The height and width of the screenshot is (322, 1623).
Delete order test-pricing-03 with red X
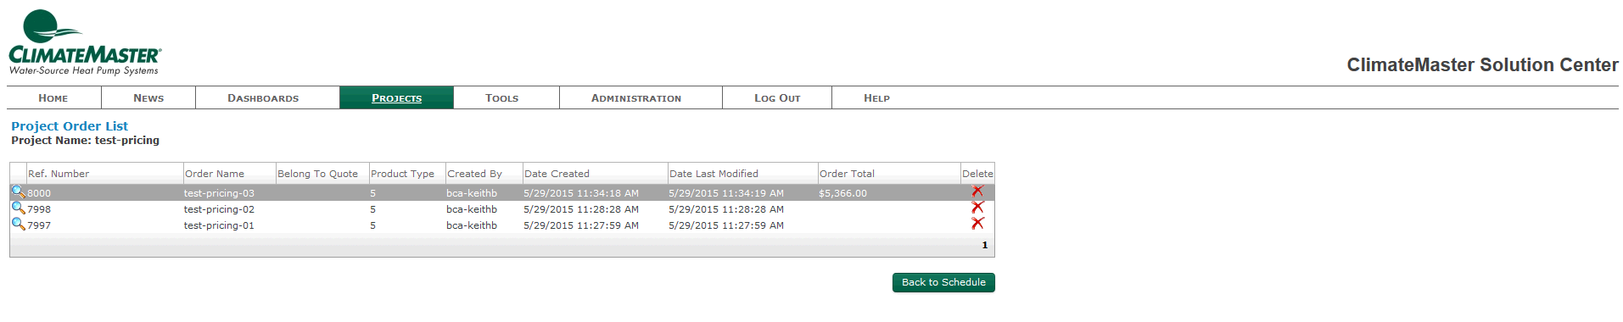(x=977, y=192)
